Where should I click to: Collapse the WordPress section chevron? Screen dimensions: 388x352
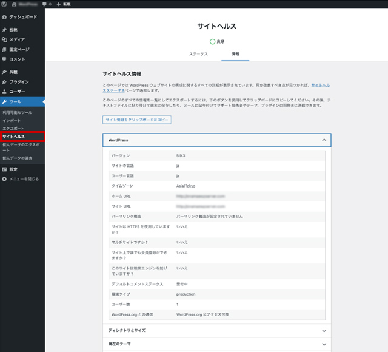[324, 140]
